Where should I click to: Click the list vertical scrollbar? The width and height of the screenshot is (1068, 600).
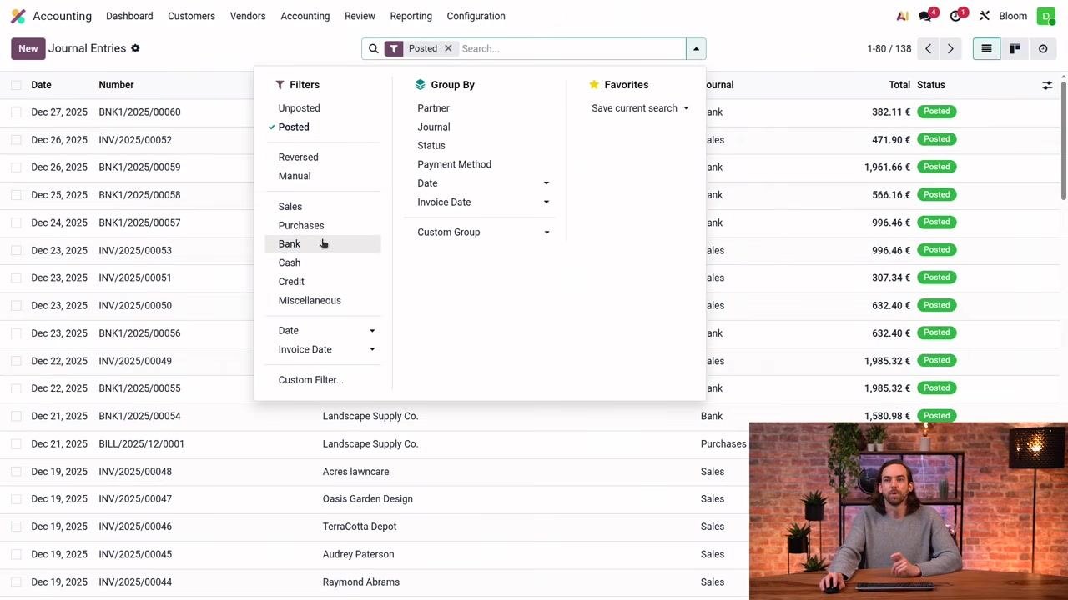coord(1063,138)
